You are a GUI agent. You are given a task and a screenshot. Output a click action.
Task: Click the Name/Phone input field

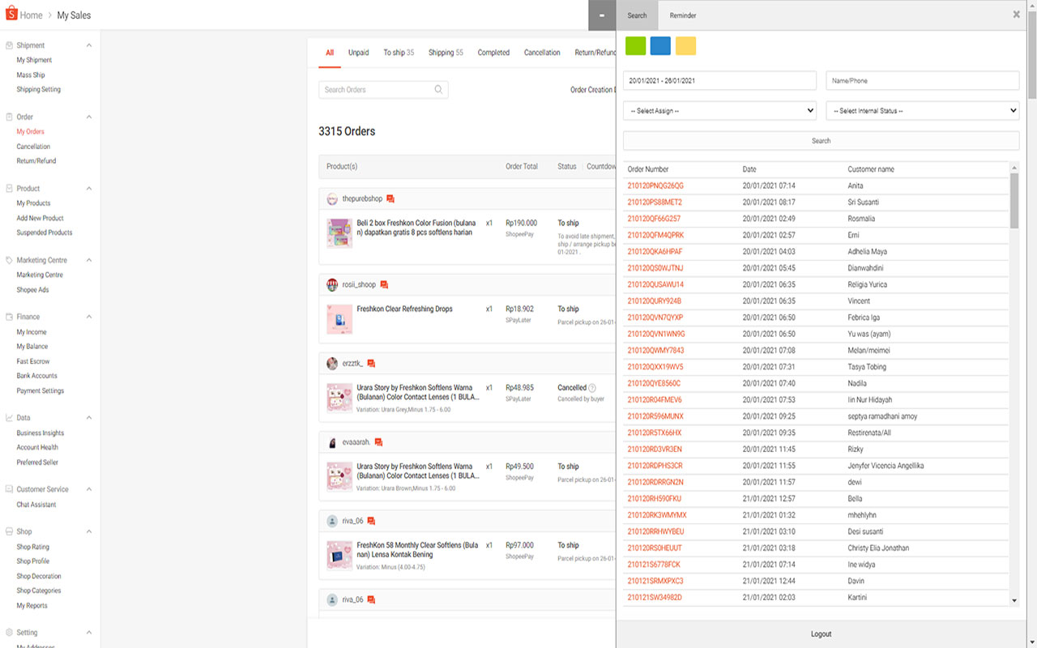(922, 80)
